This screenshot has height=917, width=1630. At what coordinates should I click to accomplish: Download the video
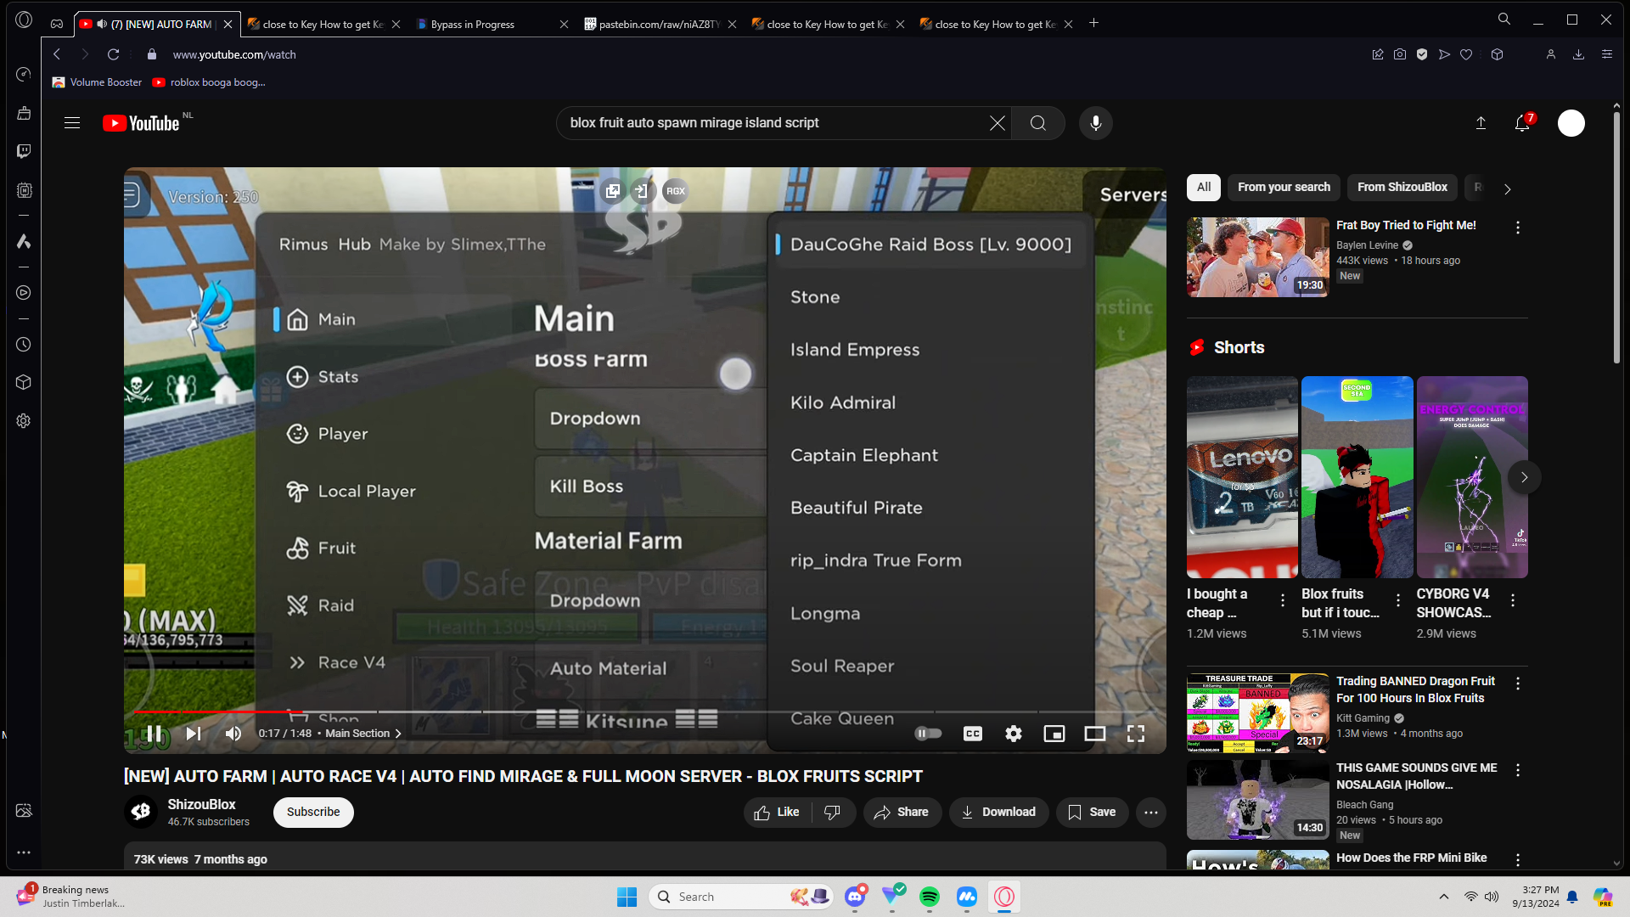point(998,813)
